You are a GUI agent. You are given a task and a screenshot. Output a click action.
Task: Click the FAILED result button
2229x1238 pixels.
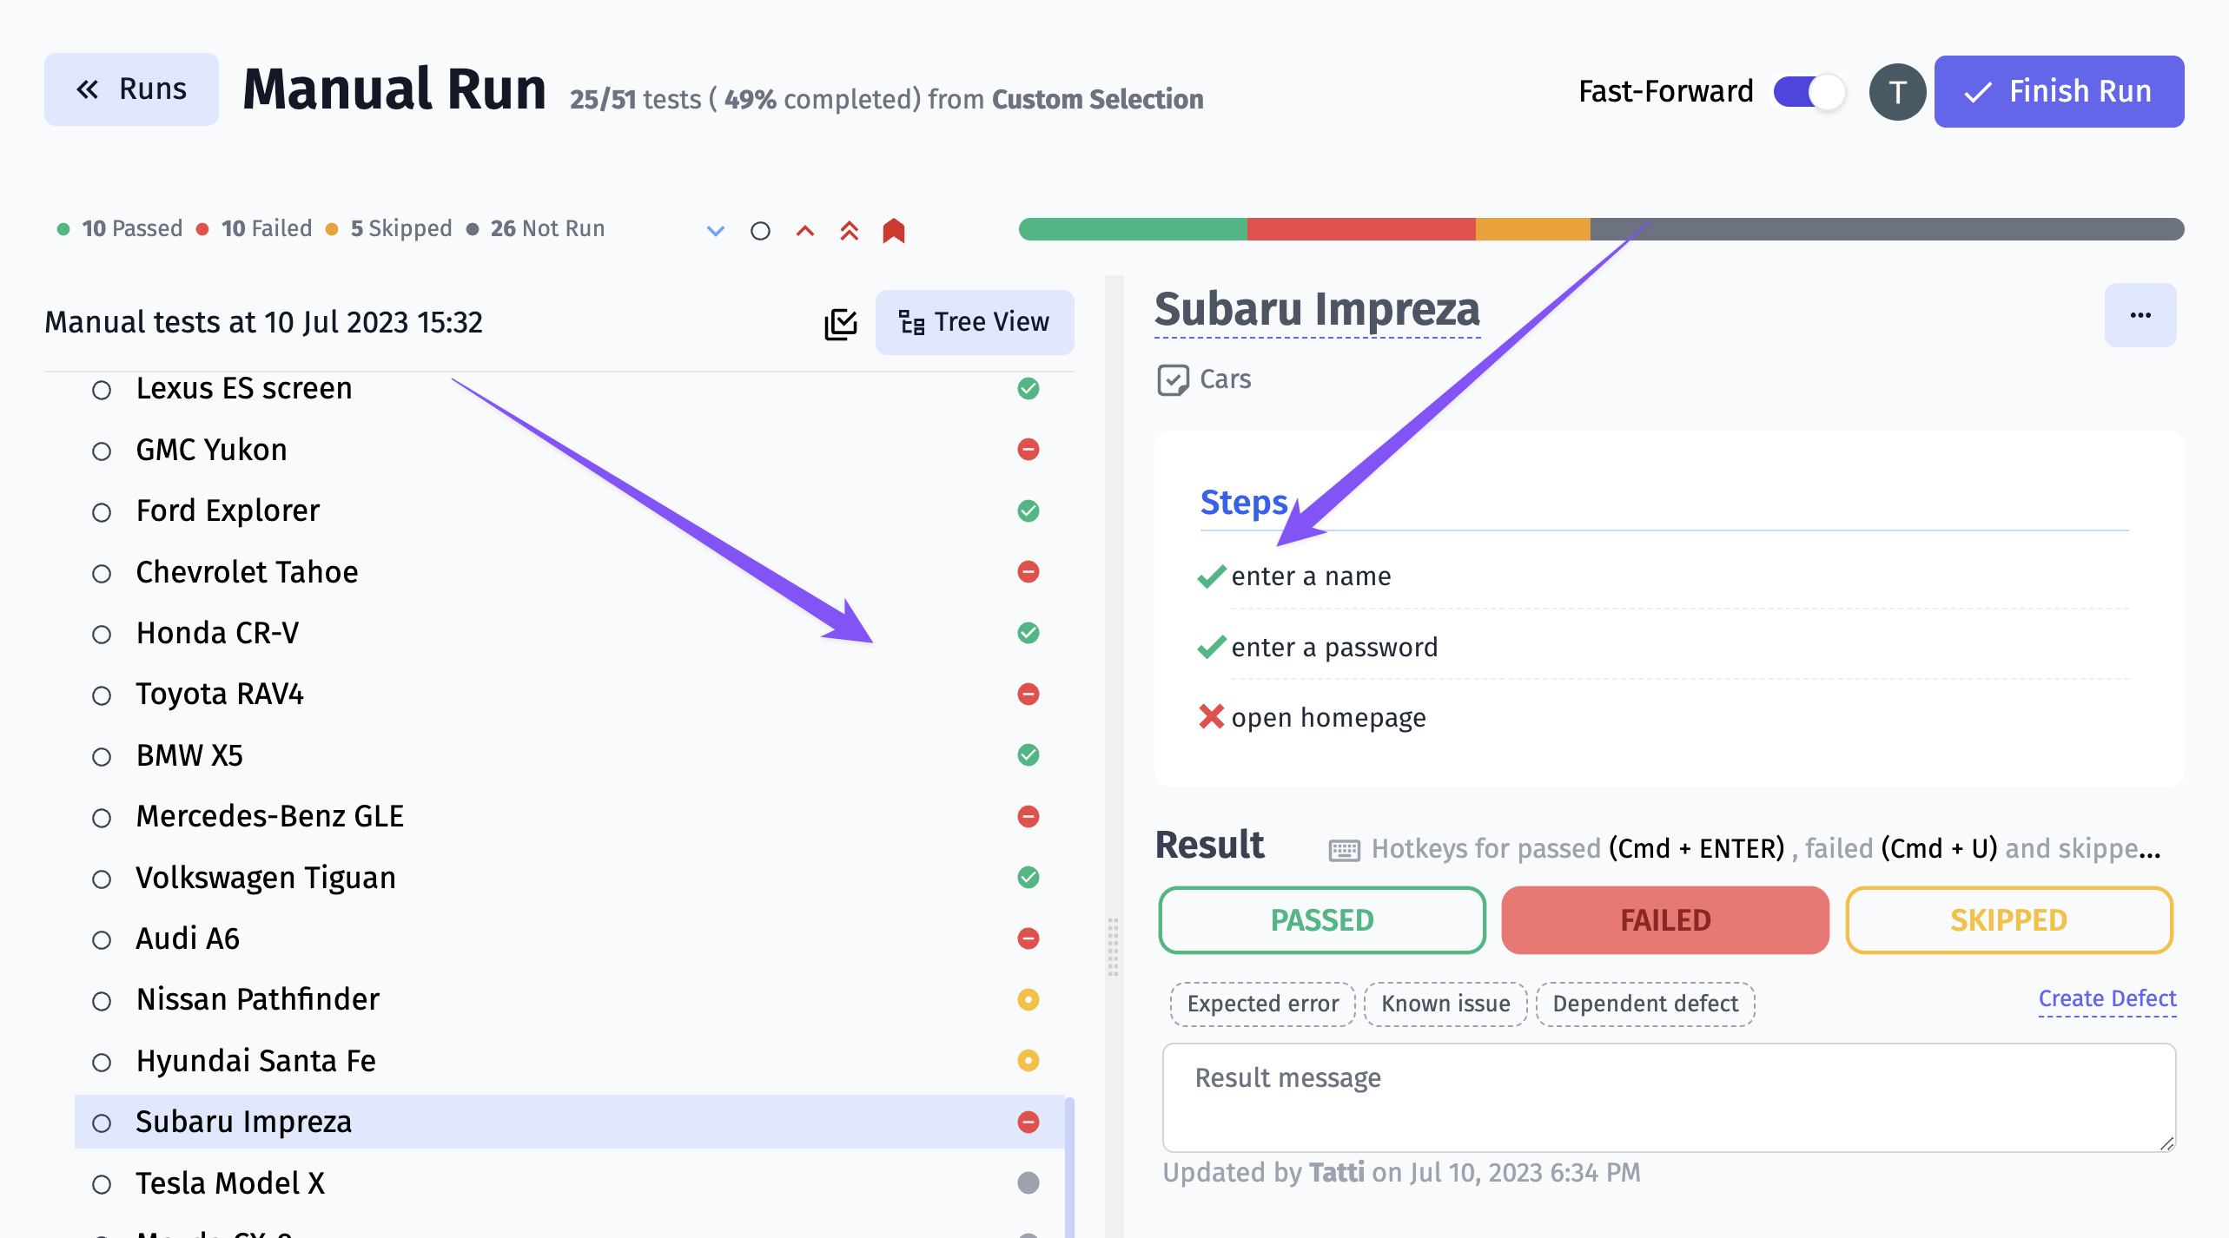pos(1663,919)
